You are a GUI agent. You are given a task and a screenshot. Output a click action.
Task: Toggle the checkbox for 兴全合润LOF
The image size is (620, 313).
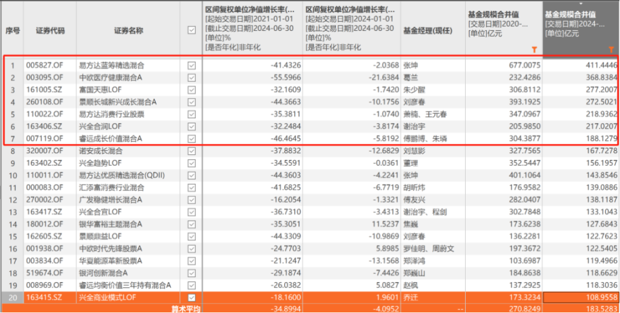coord(192,127)
